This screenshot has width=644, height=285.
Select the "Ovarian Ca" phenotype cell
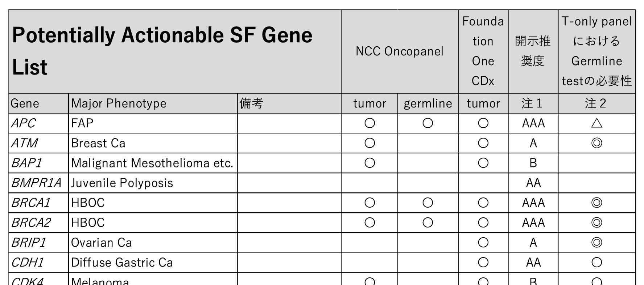coord(102,242)
